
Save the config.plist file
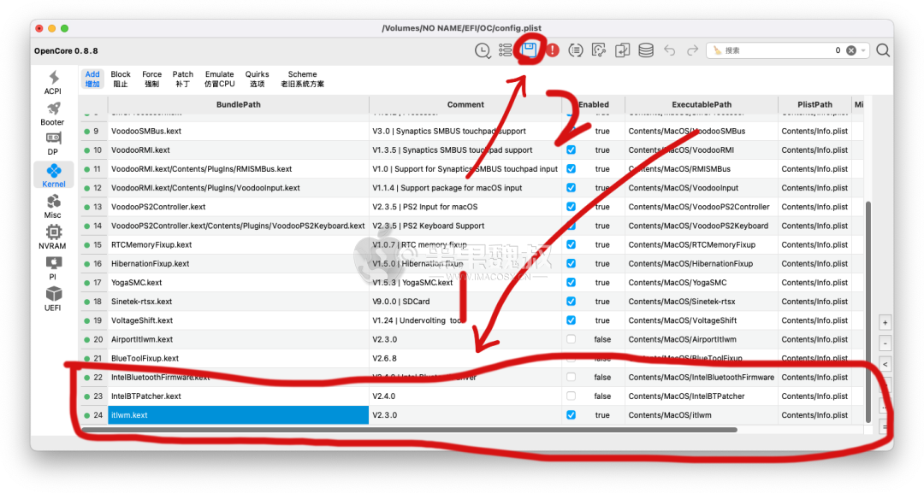click(x=529, y=50)
